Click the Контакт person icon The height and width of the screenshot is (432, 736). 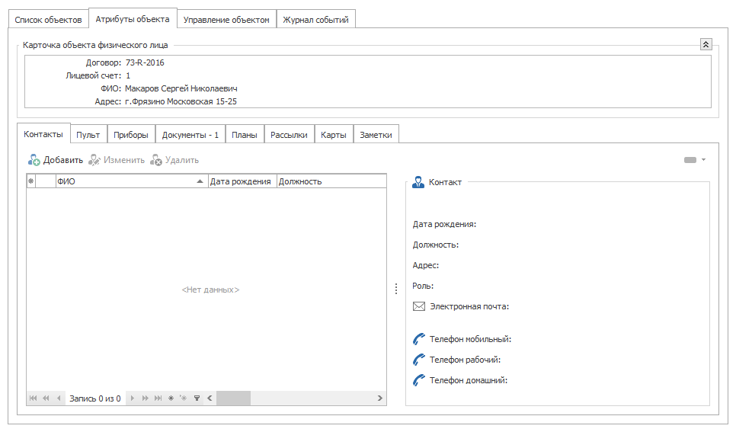pyautogui.click(x=418, y=182)
